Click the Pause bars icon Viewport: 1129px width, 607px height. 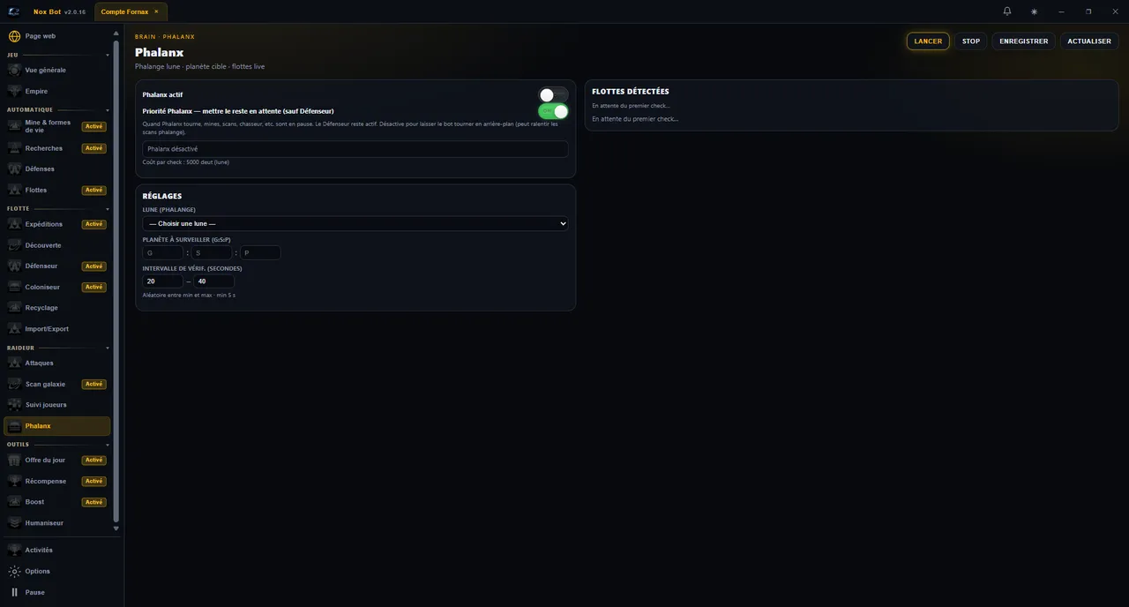coord(14,592)
